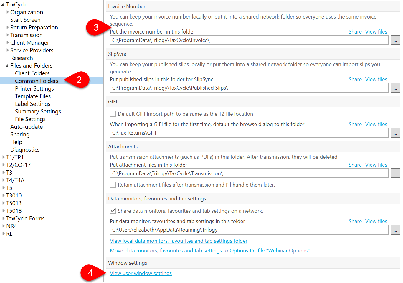
Task: Click View files for the attachments folder
Action: pos(376,165)
